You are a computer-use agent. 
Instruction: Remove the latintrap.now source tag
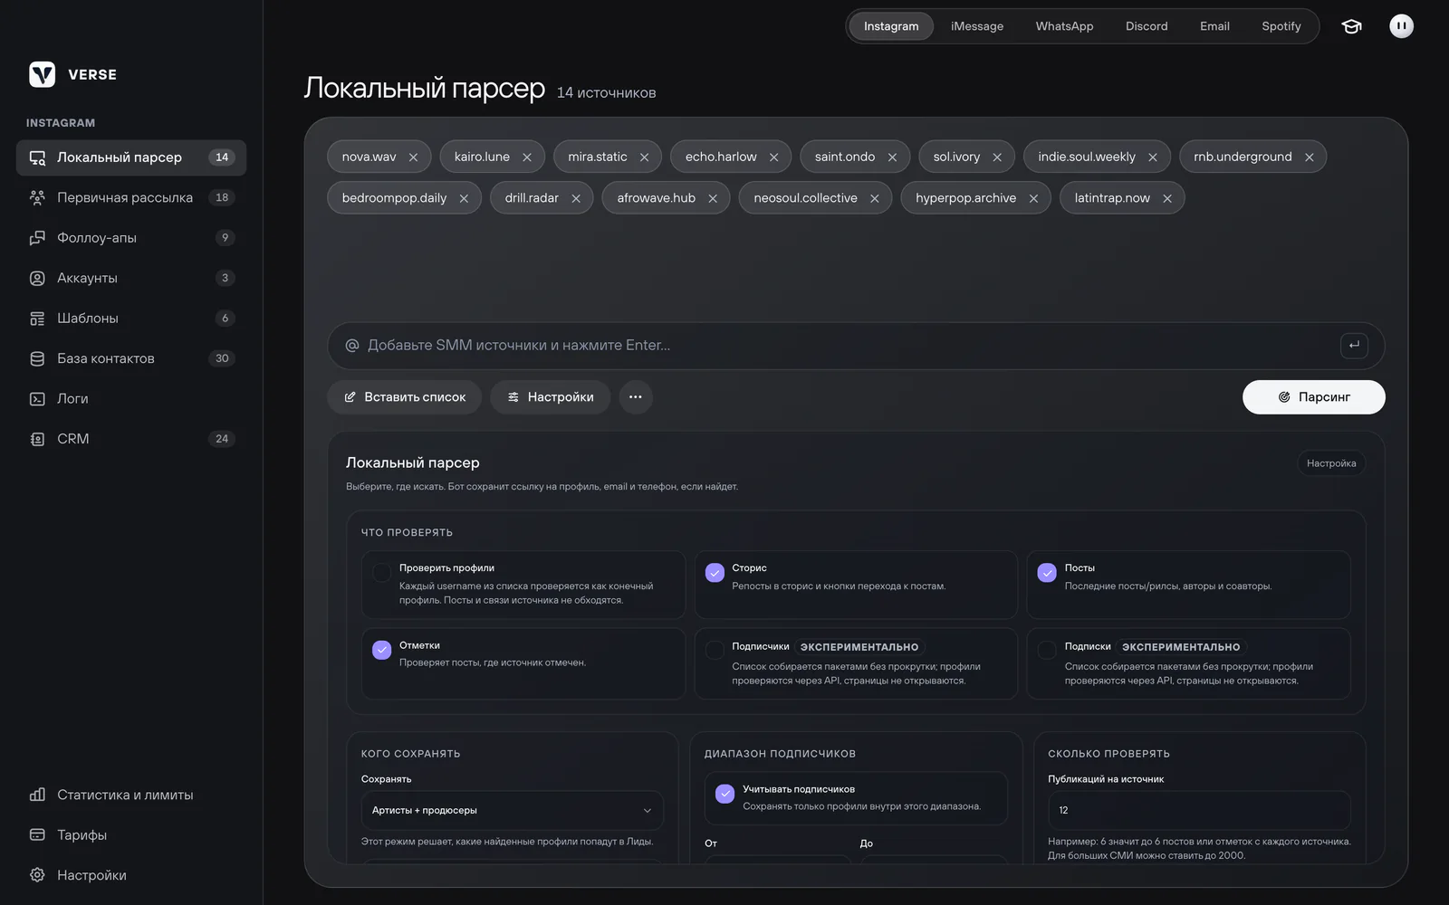coord(1167,198)
